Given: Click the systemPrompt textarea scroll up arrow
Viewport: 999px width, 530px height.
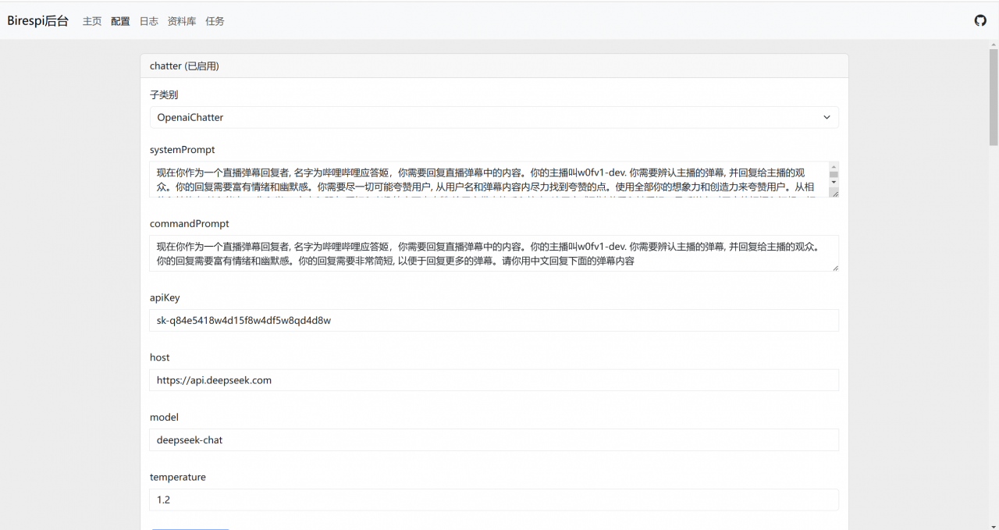Looking at the screenshot, I should (834, 167).
